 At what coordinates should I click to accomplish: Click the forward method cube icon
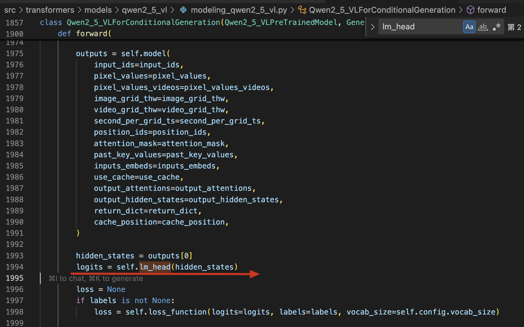point(470,10)
